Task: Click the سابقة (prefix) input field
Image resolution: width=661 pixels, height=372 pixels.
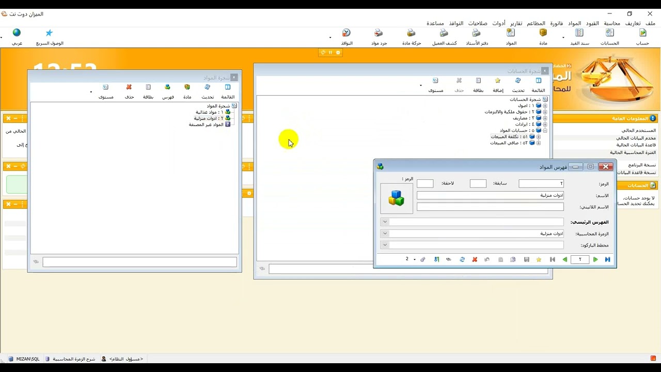Action: point(478,183)
